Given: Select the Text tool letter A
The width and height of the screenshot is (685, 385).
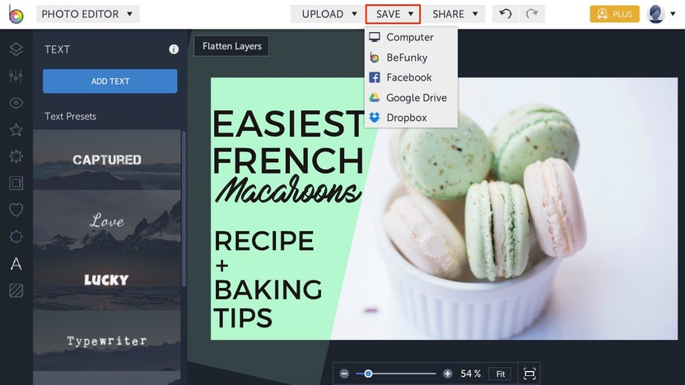Looking at the screenshot, I should [16, 263].
